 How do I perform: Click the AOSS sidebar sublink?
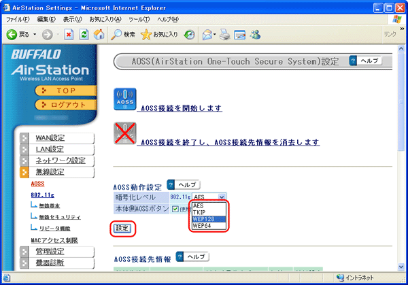[37, 184]
